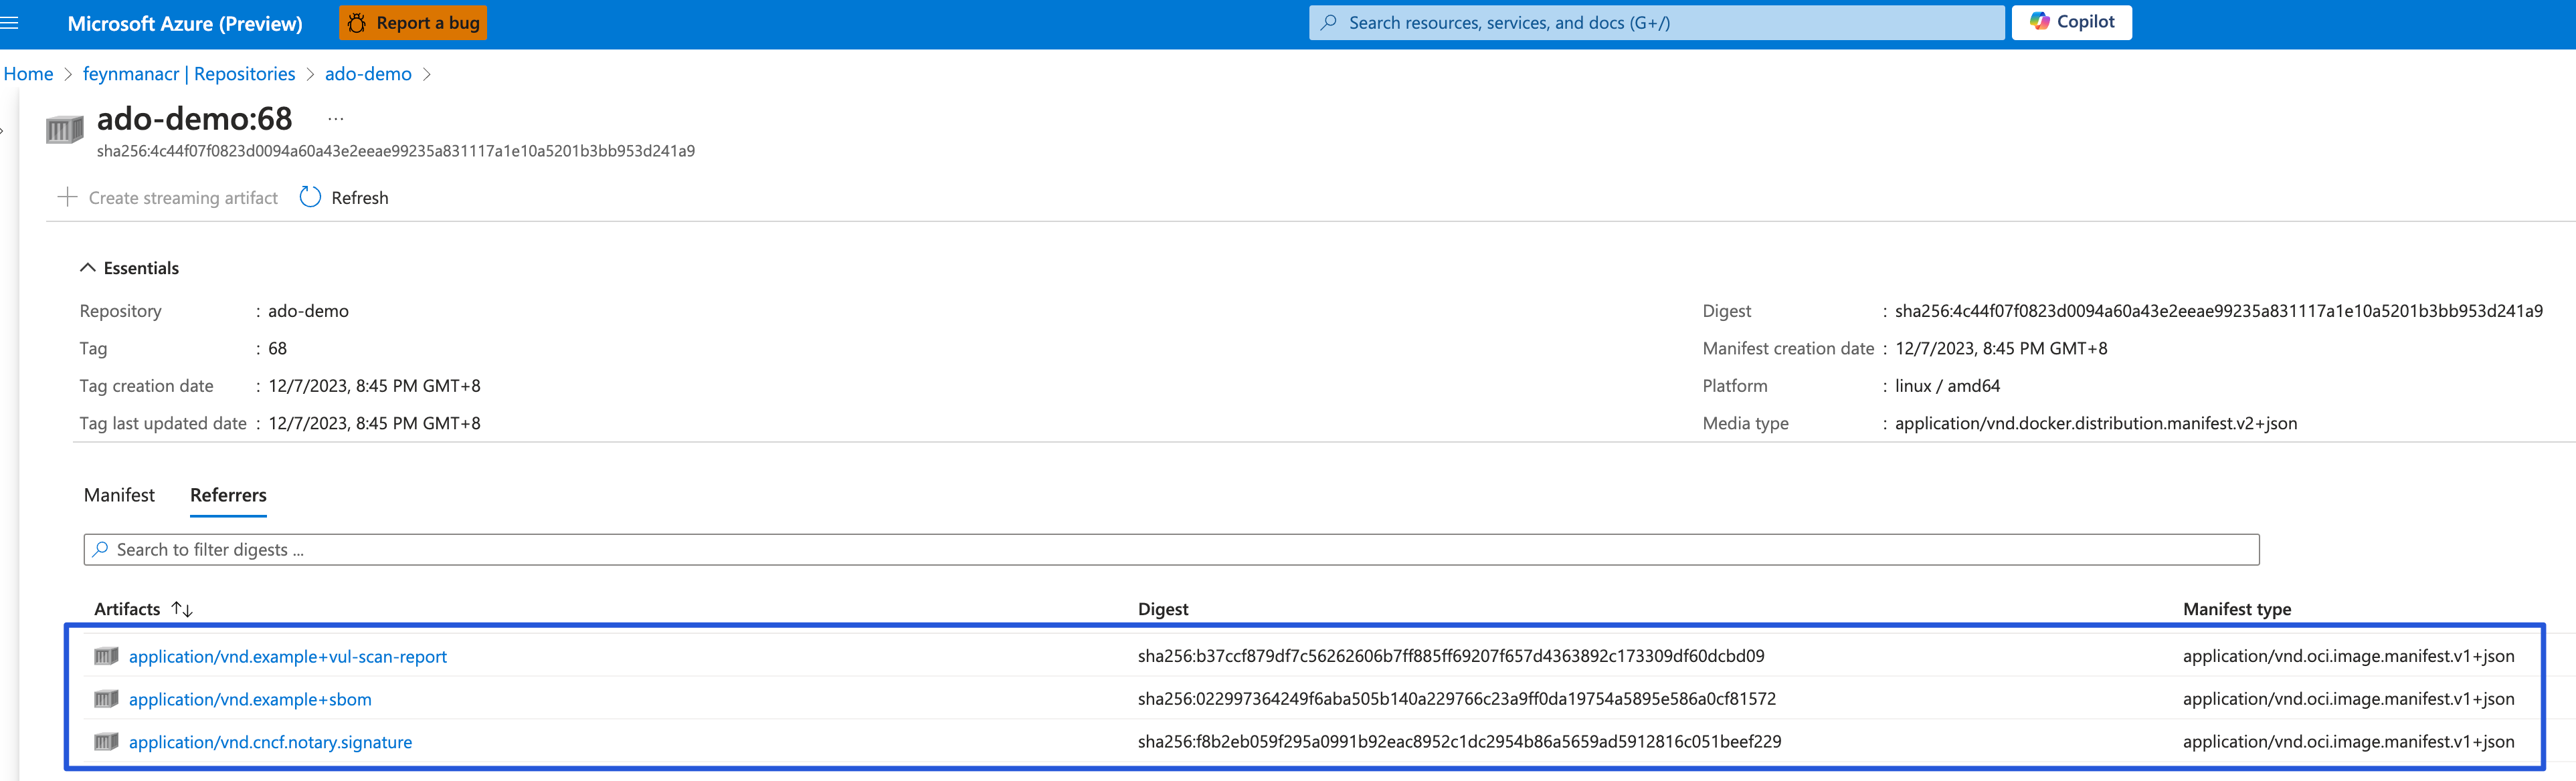Click the Refresh icon
The image size is (2576, 781).
309,197
